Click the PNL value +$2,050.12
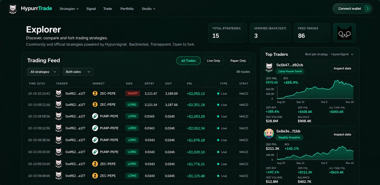Image resolution: width=380 pixels, height=185 pixels. tap(196, 94)
